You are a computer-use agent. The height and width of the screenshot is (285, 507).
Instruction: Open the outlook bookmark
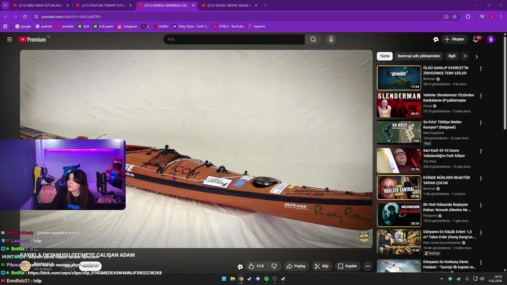(44, 27)
